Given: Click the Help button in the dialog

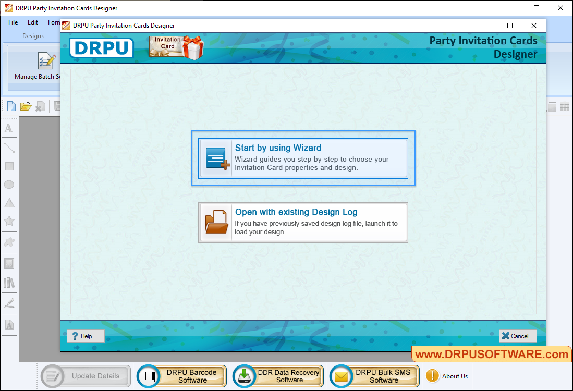Looking at the screenshot, I should 86,336.
